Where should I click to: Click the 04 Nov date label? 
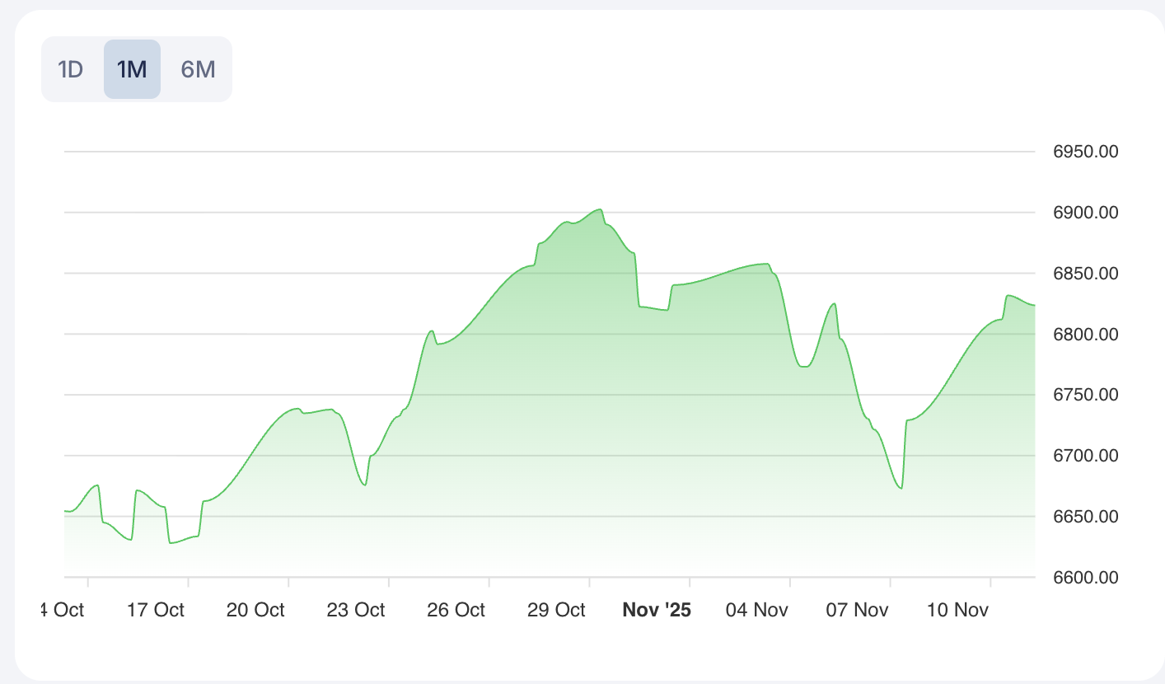pyautogui.click(x=756, y=610)
